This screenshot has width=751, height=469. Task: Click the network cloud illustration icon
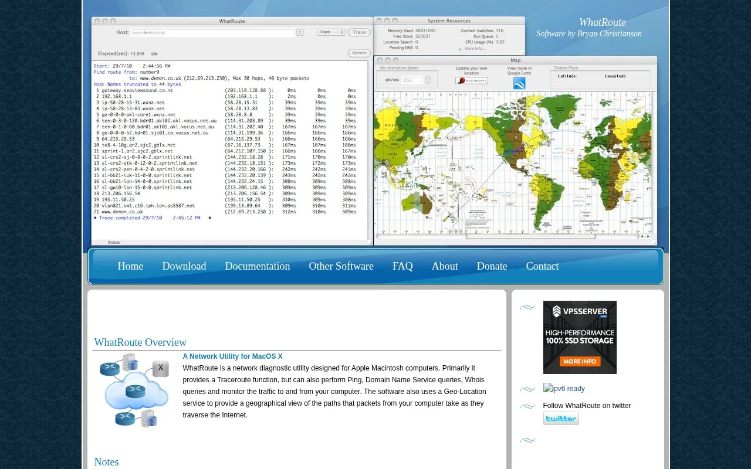134,390
